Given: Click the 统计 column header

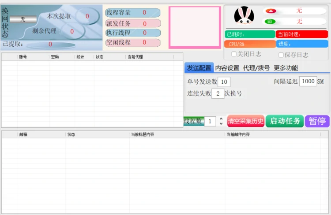Looking at the screenshot, I should (x=84, y=57).
